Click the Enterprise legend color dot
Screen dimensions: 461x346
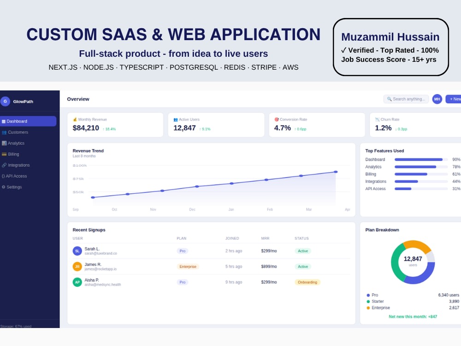click(x=368, y=308)
